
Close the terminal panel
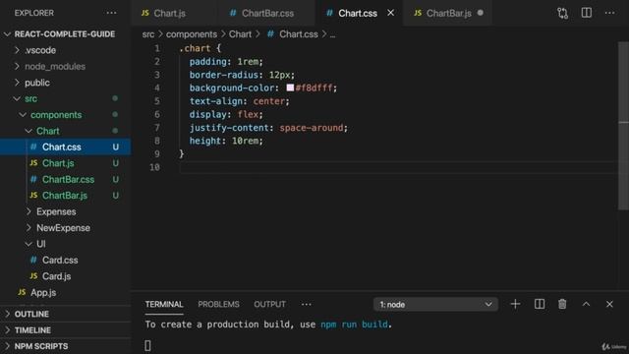(609, 304)
